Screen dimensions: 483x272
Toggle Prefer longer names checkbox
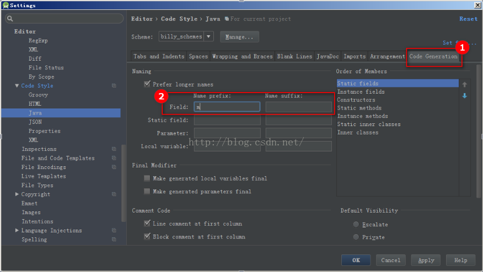(147, 84)
